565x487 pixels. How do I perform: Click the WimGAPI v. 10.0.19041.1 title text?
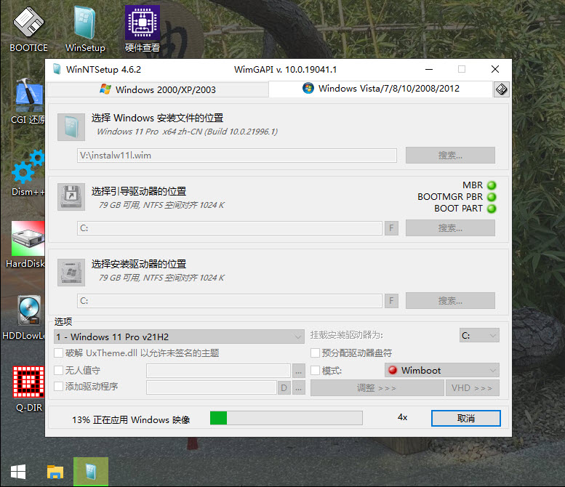click(x=285, y=70)
